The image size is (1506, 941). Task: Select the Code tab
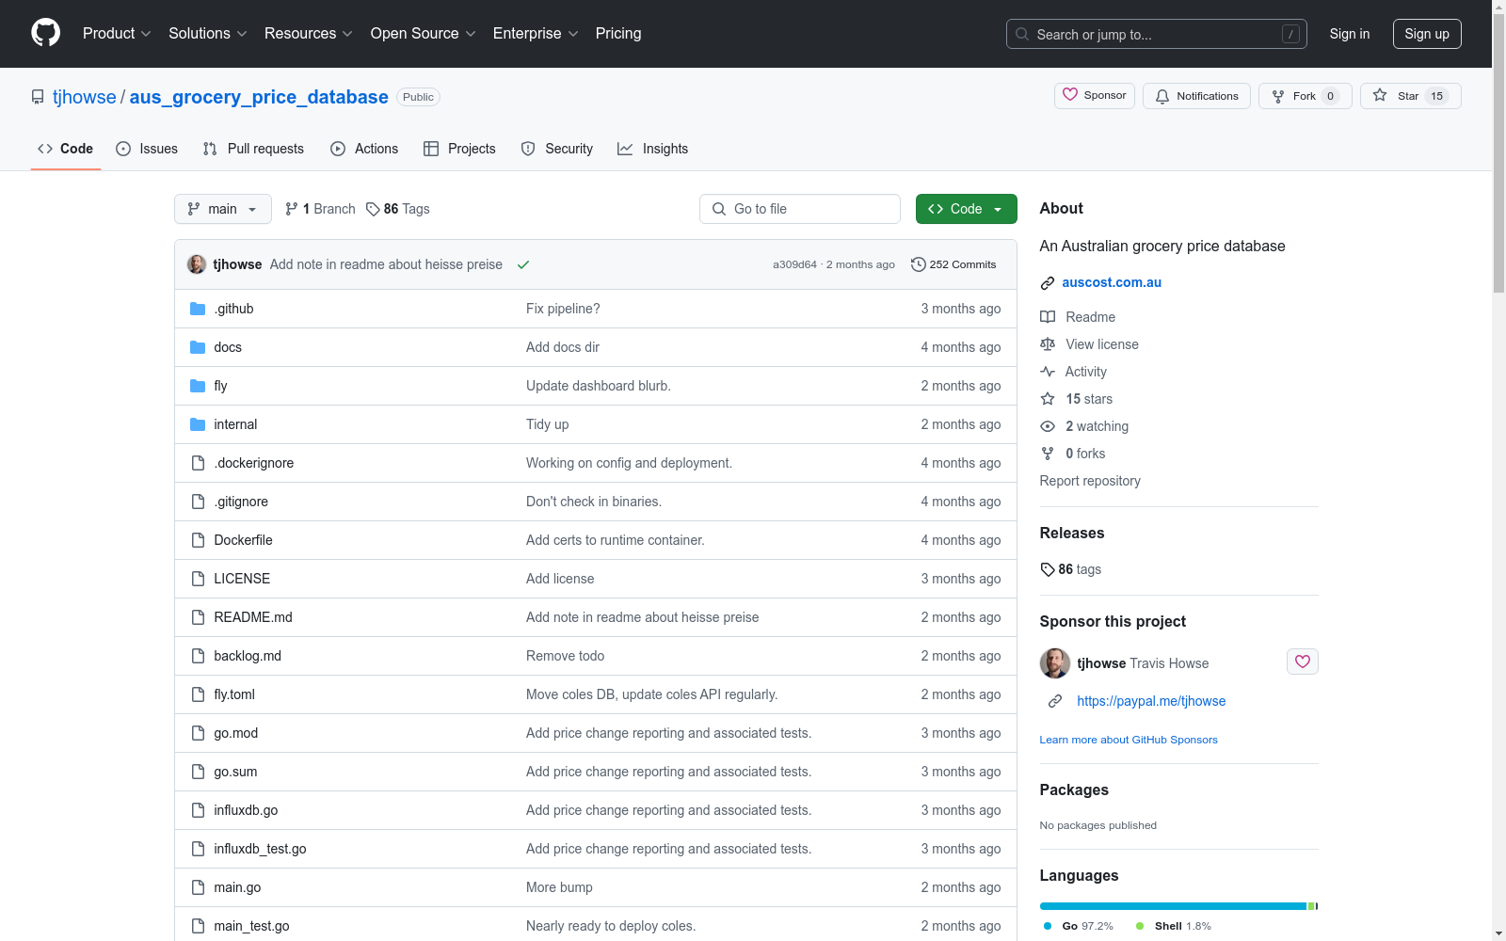66,149
